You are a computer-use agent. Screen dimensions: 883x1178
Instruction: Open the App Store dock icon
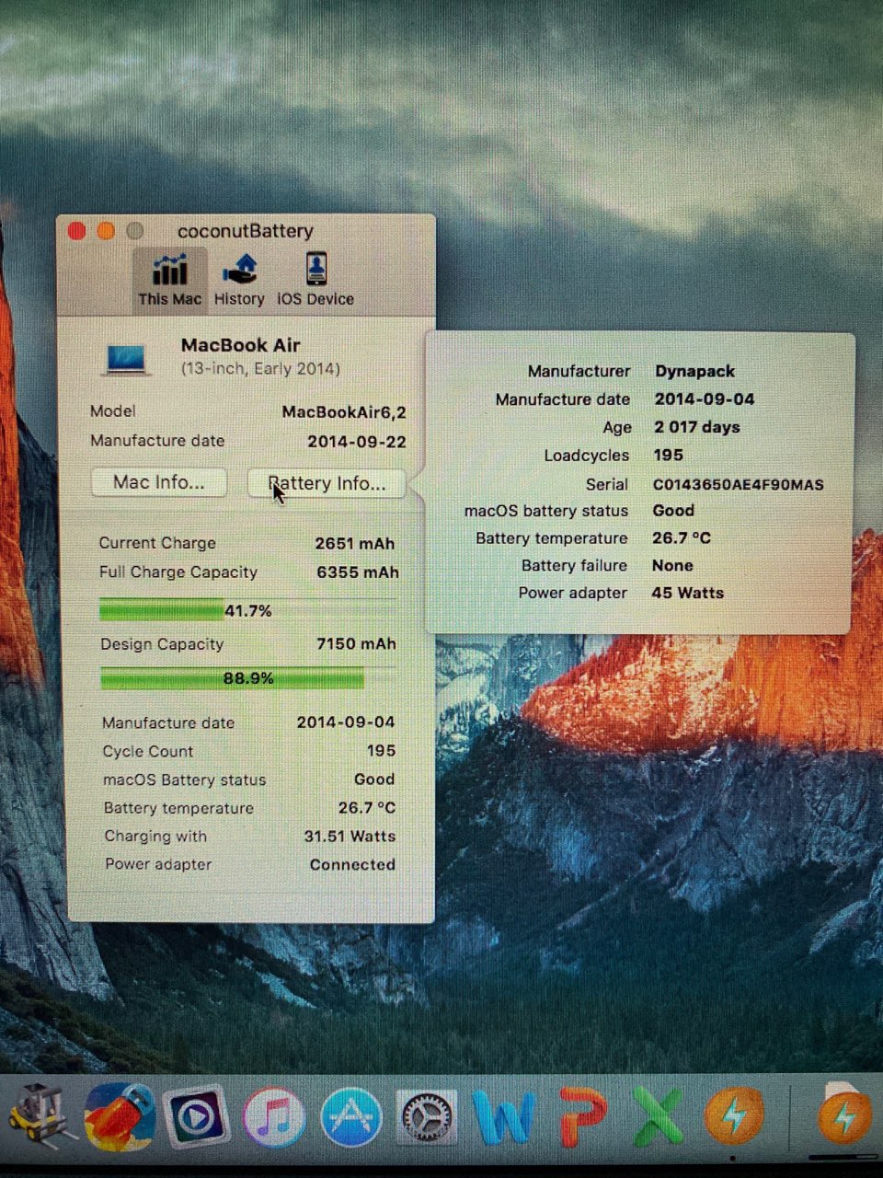point(350,1117)
